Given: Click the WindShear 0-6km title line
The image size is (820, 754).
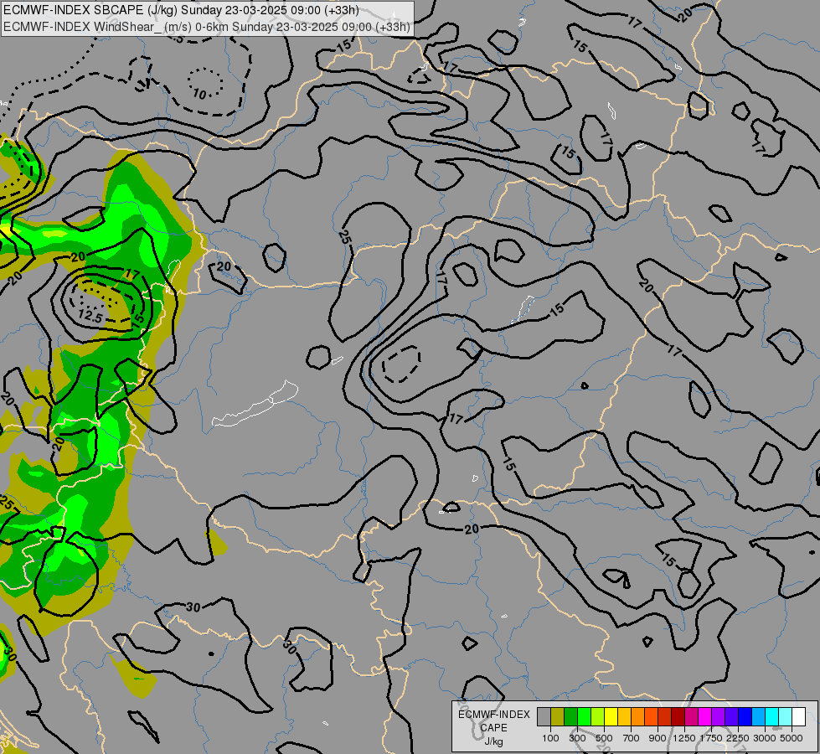Looking at the screenshot, I should 207,27.
